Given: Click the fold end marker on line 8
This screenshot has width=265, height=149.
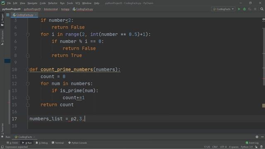Looking at the screenshot, I should tap(28, 55).
